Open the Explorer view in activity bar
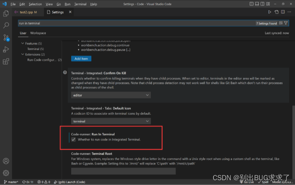Image resolution: width=295 pixels, height=185 pixels. pos(6,13)
